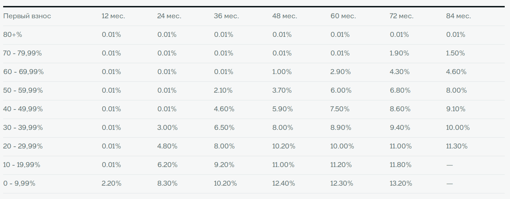Viewport: 510px width, 199px height.
Task: Select the 9.10% cell under 84 мес.
Action: pos(456,109)
